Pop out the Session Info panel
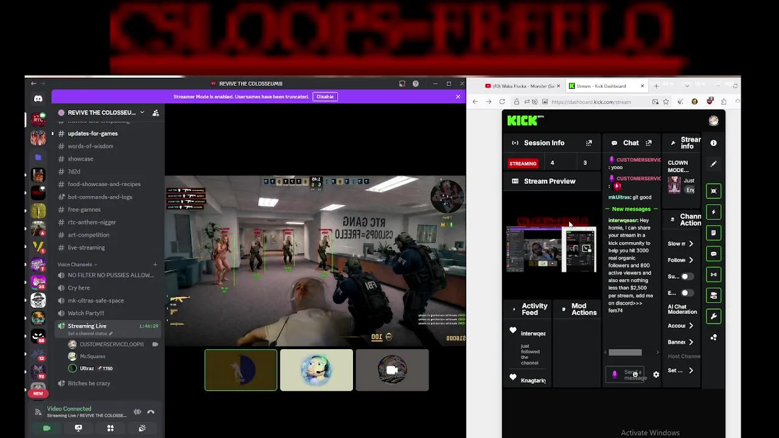Viewport: 779px width, 438px height. 589,143
